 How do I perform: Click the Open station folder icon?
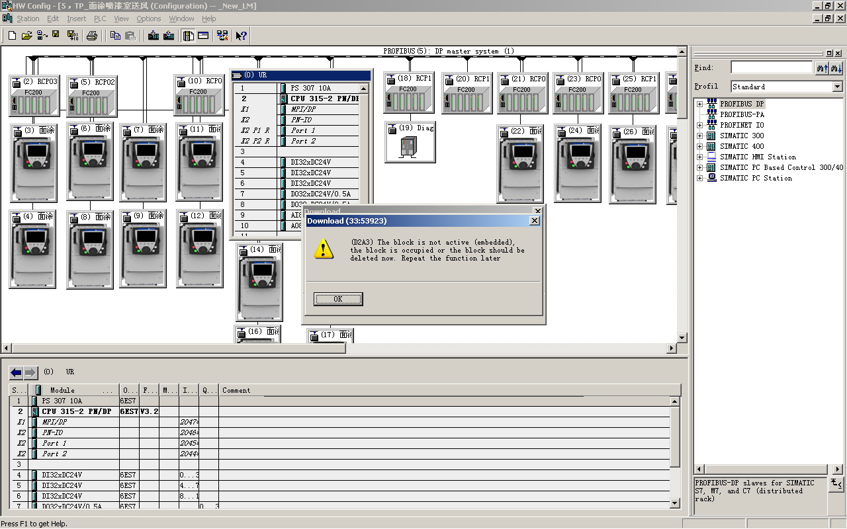pyautogui.click(x=26, y=36)
